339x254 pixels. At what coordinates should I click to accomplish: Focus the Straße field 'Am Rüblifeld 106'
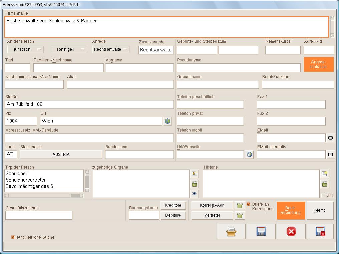89,104
